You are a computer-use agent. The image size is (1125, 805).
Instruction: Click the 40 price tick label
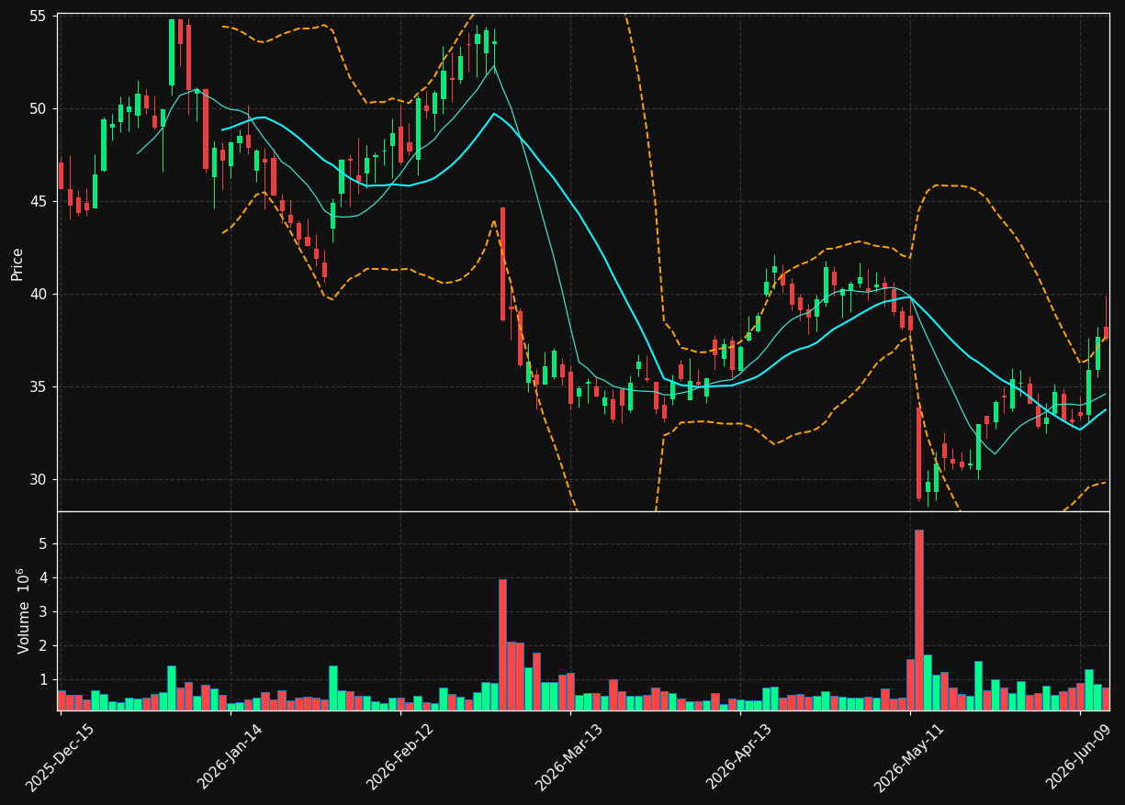39,294
